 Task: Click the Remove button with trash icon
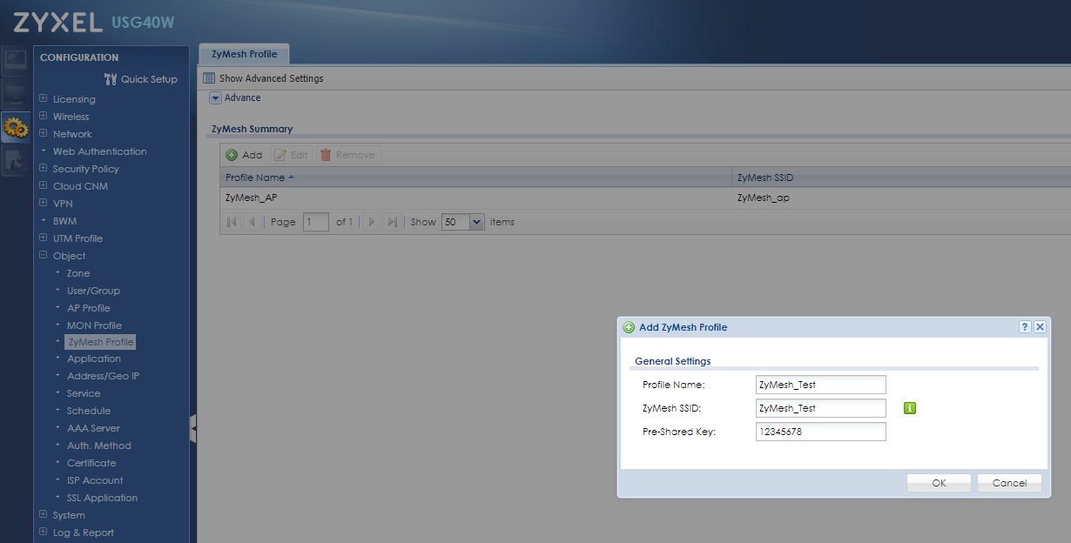[x=348, y=155]
